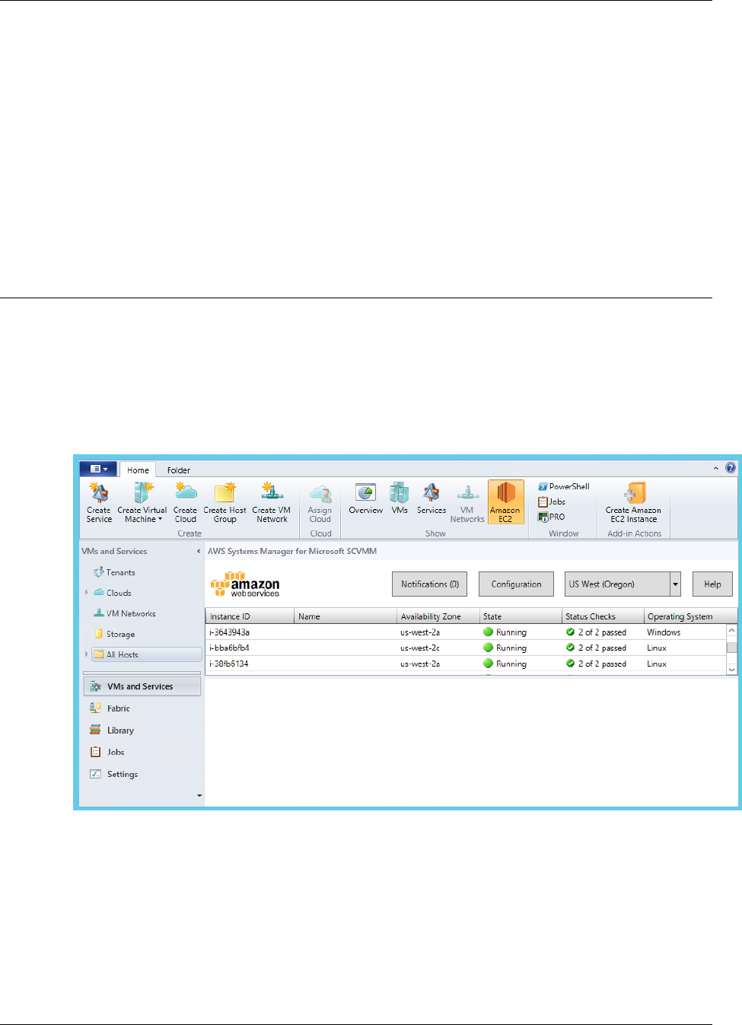Select instance i-38fb6134 row
742x1025 pixels.
[466, 664]
